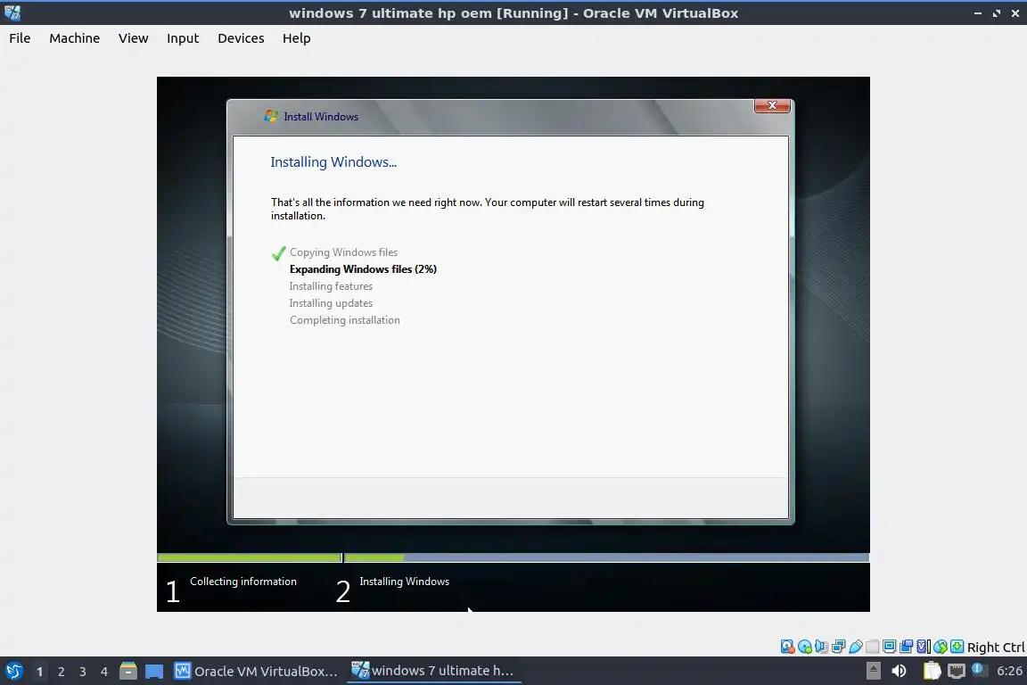
Task: Click the 'Installing updates' step text
Action: [x=331, y=303]
